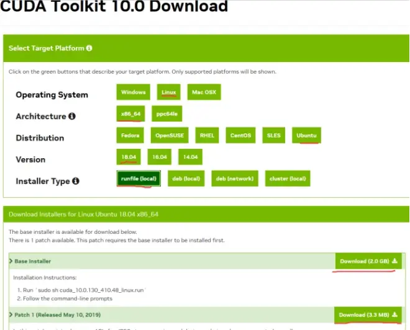Choose runfile (local) installer type
Image resolution: width=410 pixels, height=330 pixels.
pos(139,179)
